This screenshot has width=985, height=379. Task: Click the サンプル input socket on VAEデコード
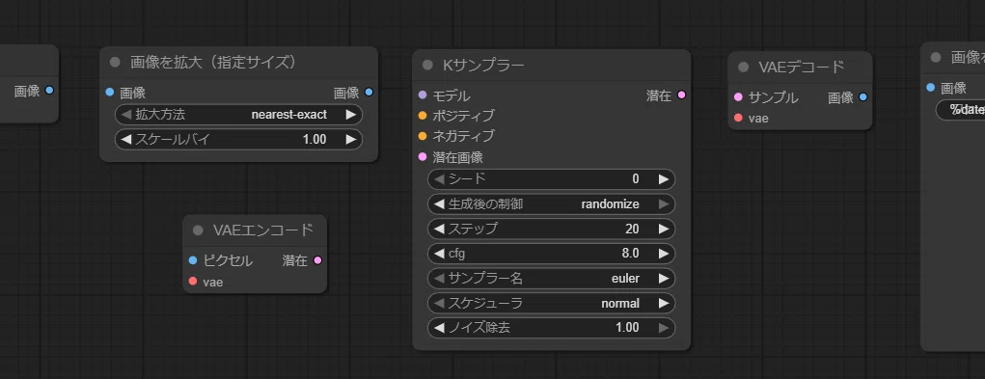pyautogui.click(x=738, y=97)
